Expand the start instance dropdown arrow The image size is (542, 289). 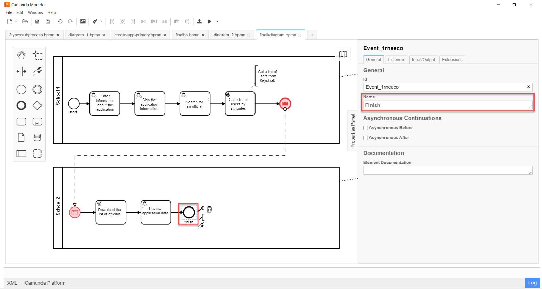click(x=217, y=21)
